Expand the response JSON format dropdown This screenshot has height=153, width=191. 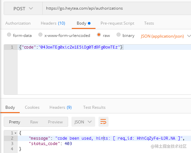pyautogui.click(x=83, y=122)
